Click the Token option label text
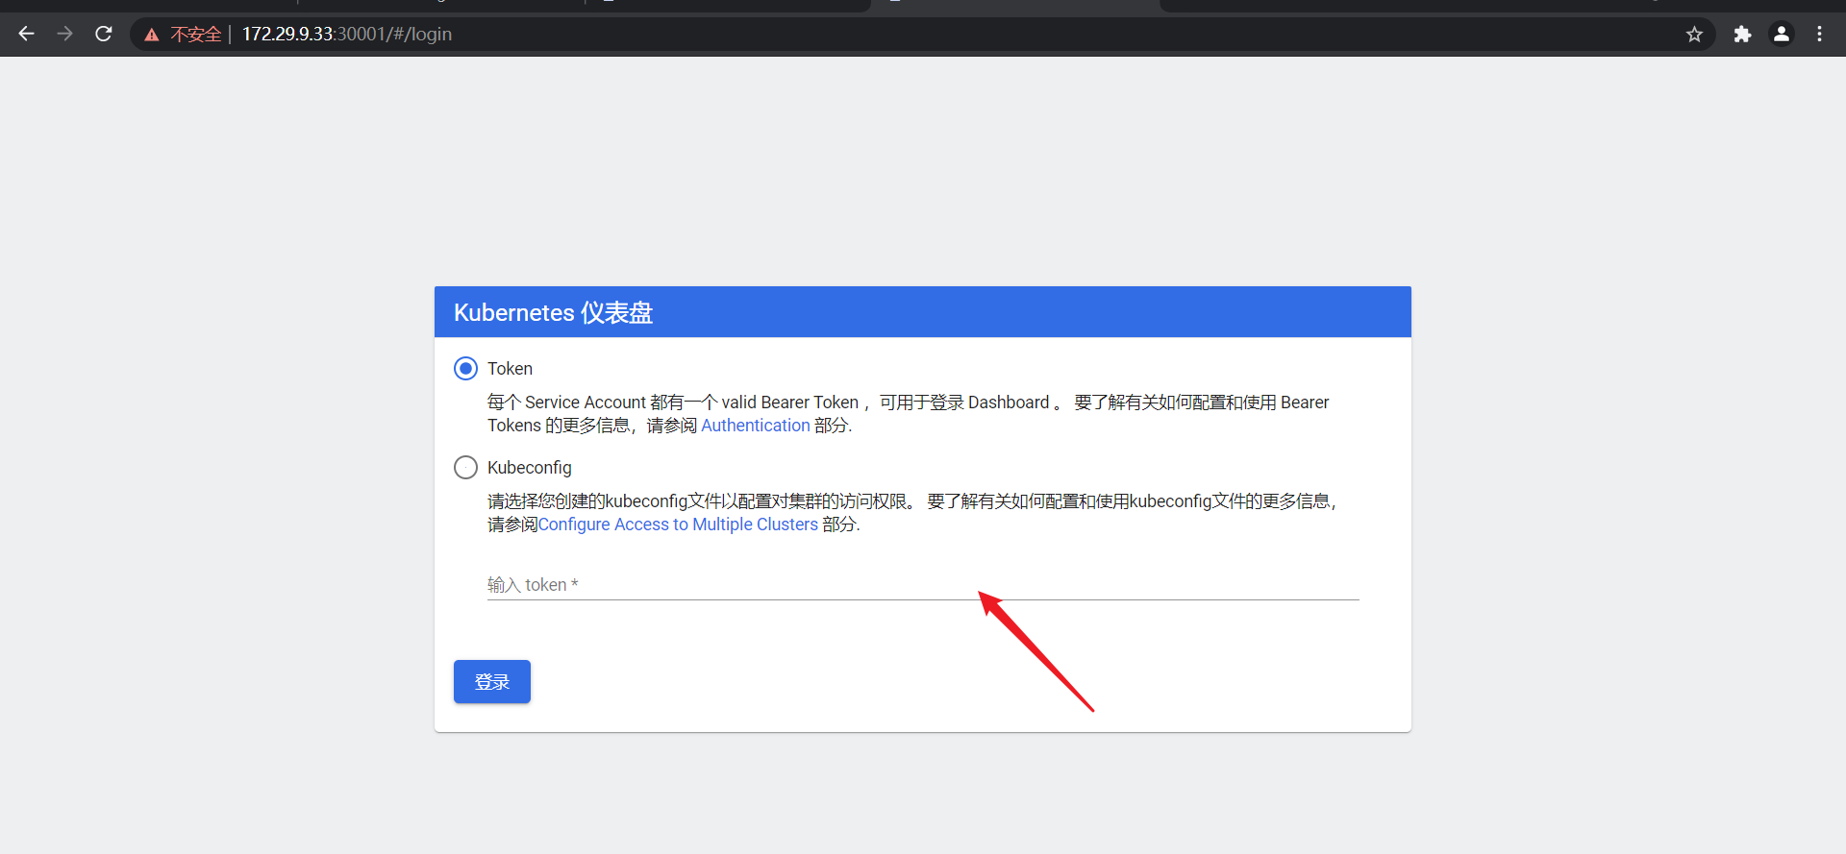The image size is (1846, 854). [x=510, y=369]
